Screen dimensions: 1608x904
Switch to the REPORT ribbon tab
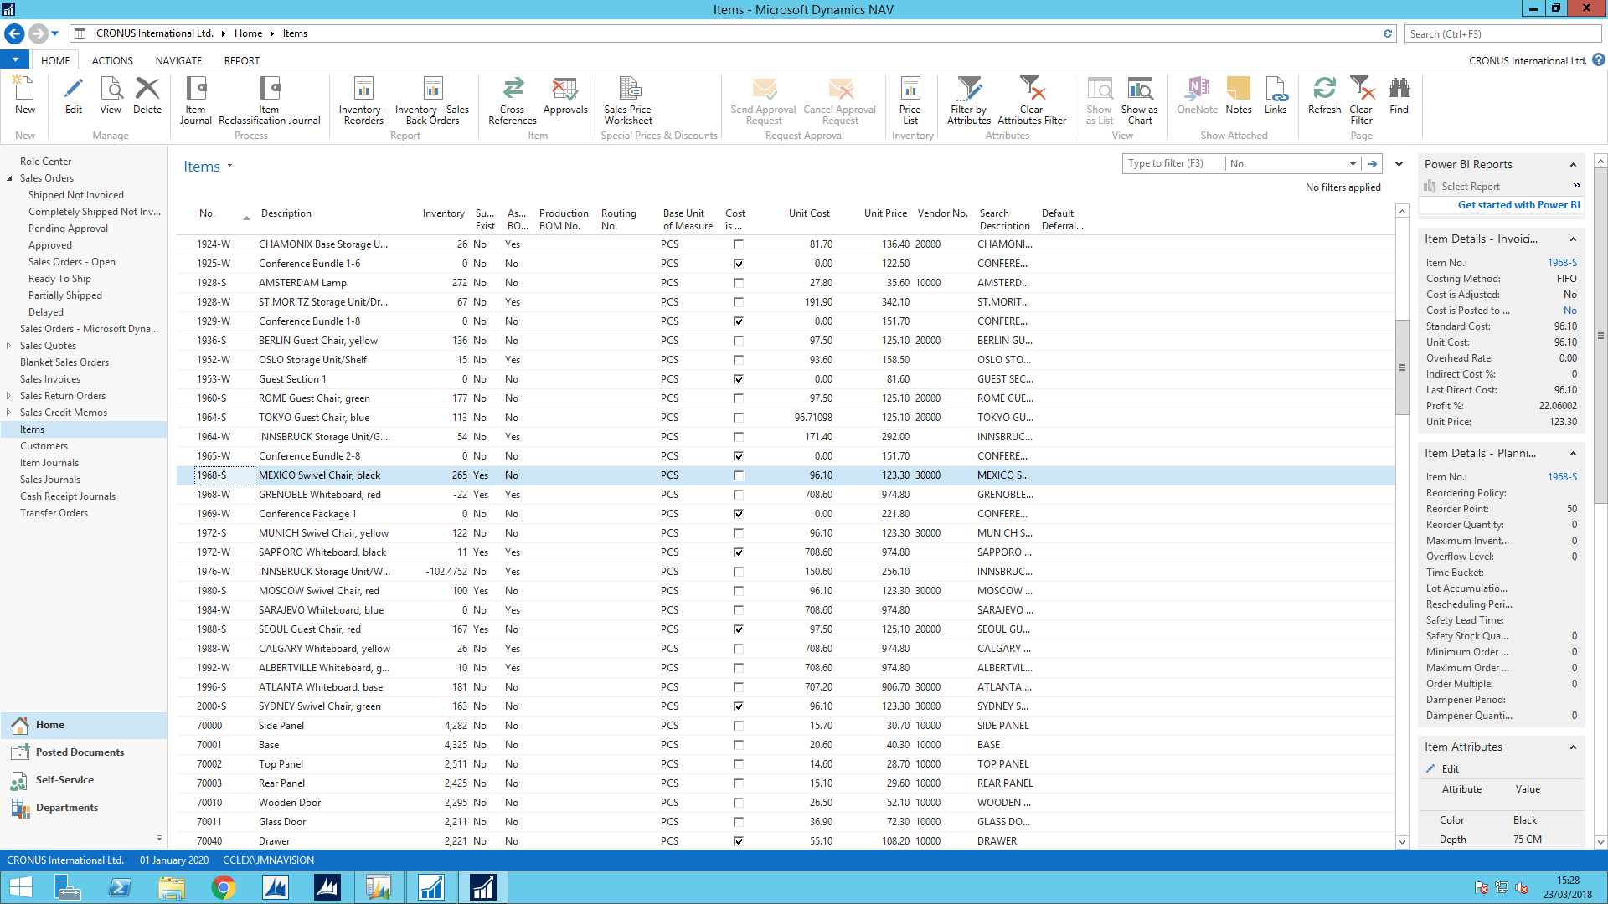click(242, 60)
